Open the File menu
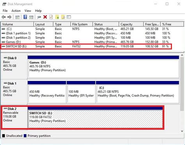This screenshot has height=145, width=185. pos(5,11)
